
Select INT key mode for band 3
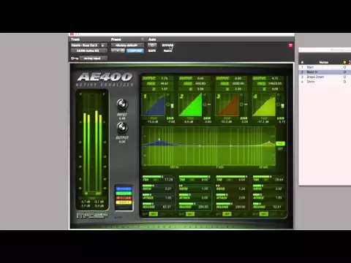pos(227,214)
